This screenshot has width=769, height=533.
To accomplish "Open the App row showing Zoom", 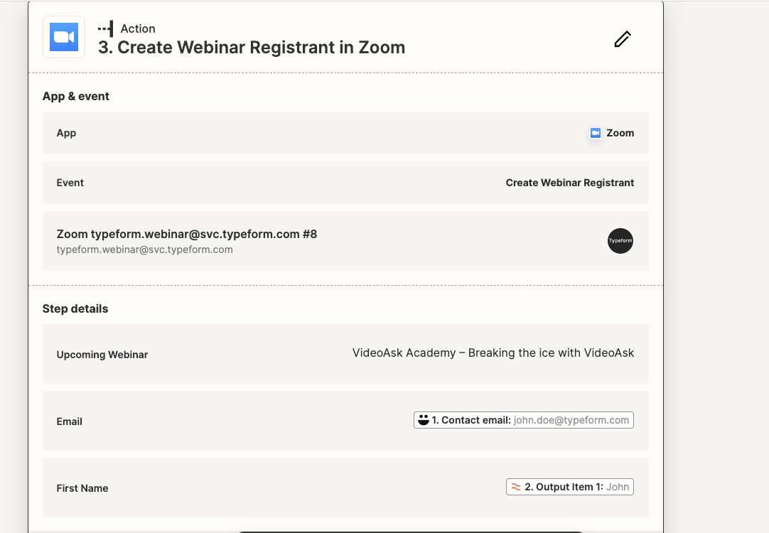I will coord(345,133).
